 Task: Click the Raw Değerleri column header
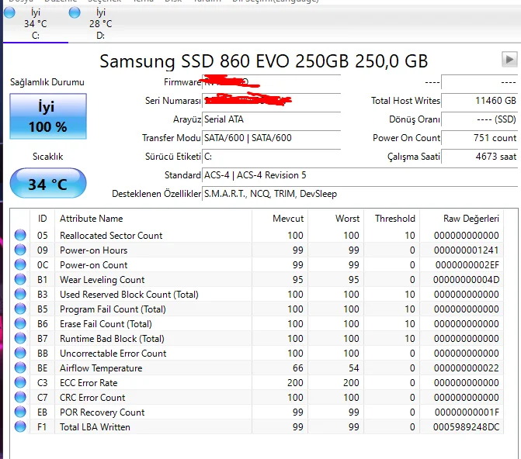[461, 219]
